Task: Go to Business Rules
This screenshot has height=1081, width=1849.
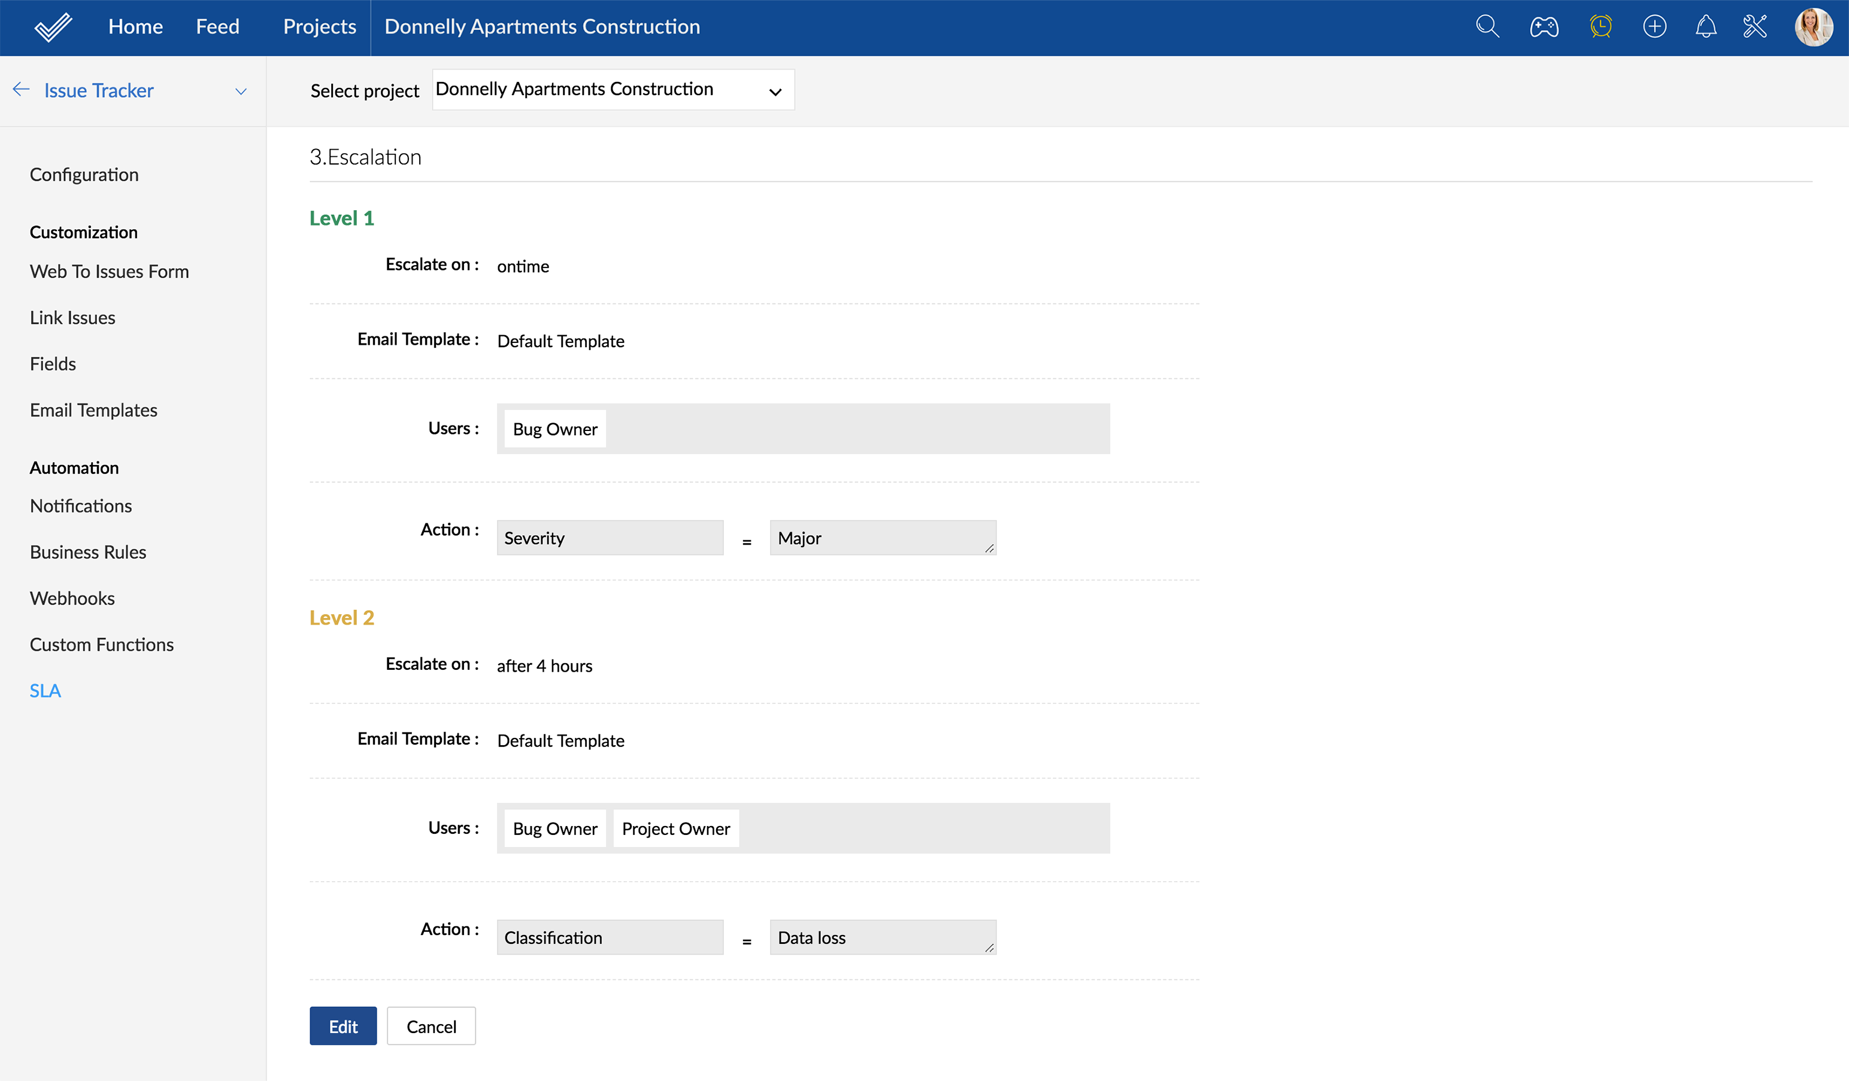Action: 88,552
